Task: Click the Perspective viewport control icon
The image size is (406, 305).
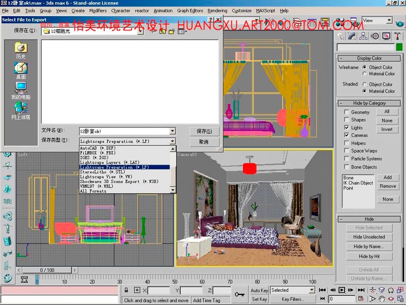Action: (382, 290)
